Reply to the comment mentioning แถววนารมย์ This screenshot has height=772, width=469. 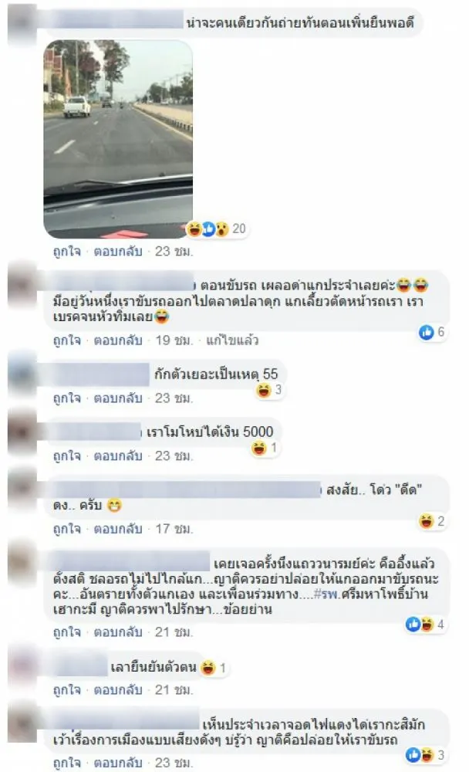point(118,632)
